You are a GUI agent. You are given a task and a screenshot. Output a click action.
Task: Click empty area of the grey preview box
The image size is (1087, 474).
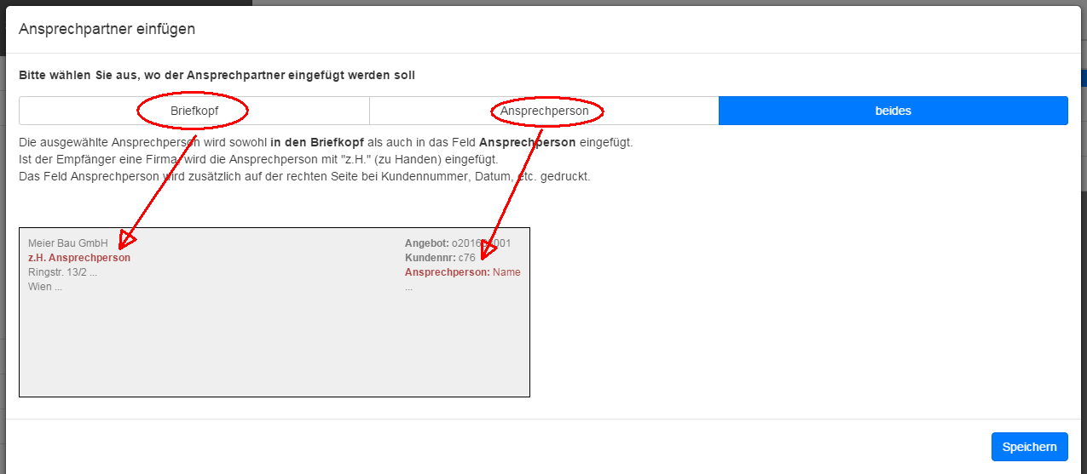tap(273, 349)
